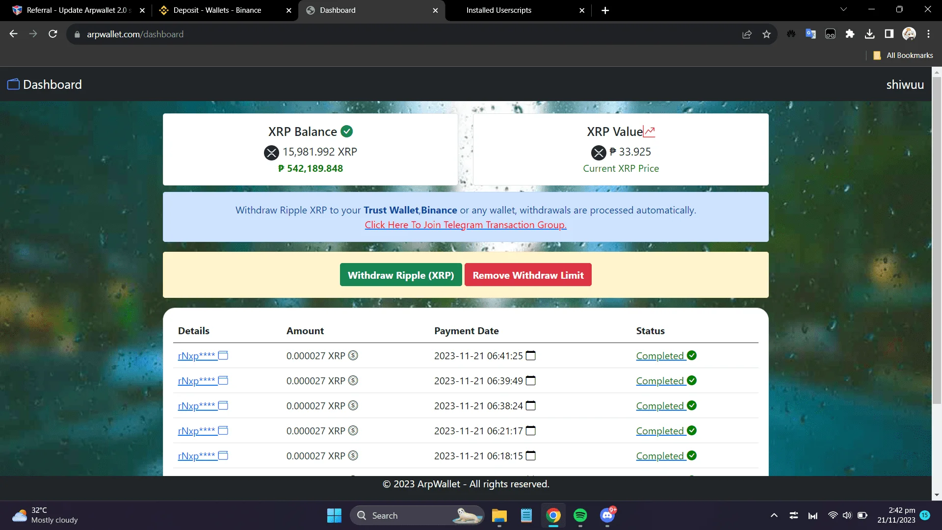Click the Windows Start button
Image resolution: width=942 pixels, height=530 pixels.
pyautogui.click(x=334, y=515)
